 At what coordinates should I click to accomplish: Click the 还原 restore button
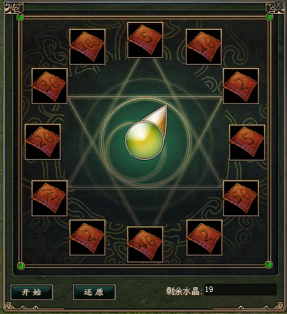94,293
